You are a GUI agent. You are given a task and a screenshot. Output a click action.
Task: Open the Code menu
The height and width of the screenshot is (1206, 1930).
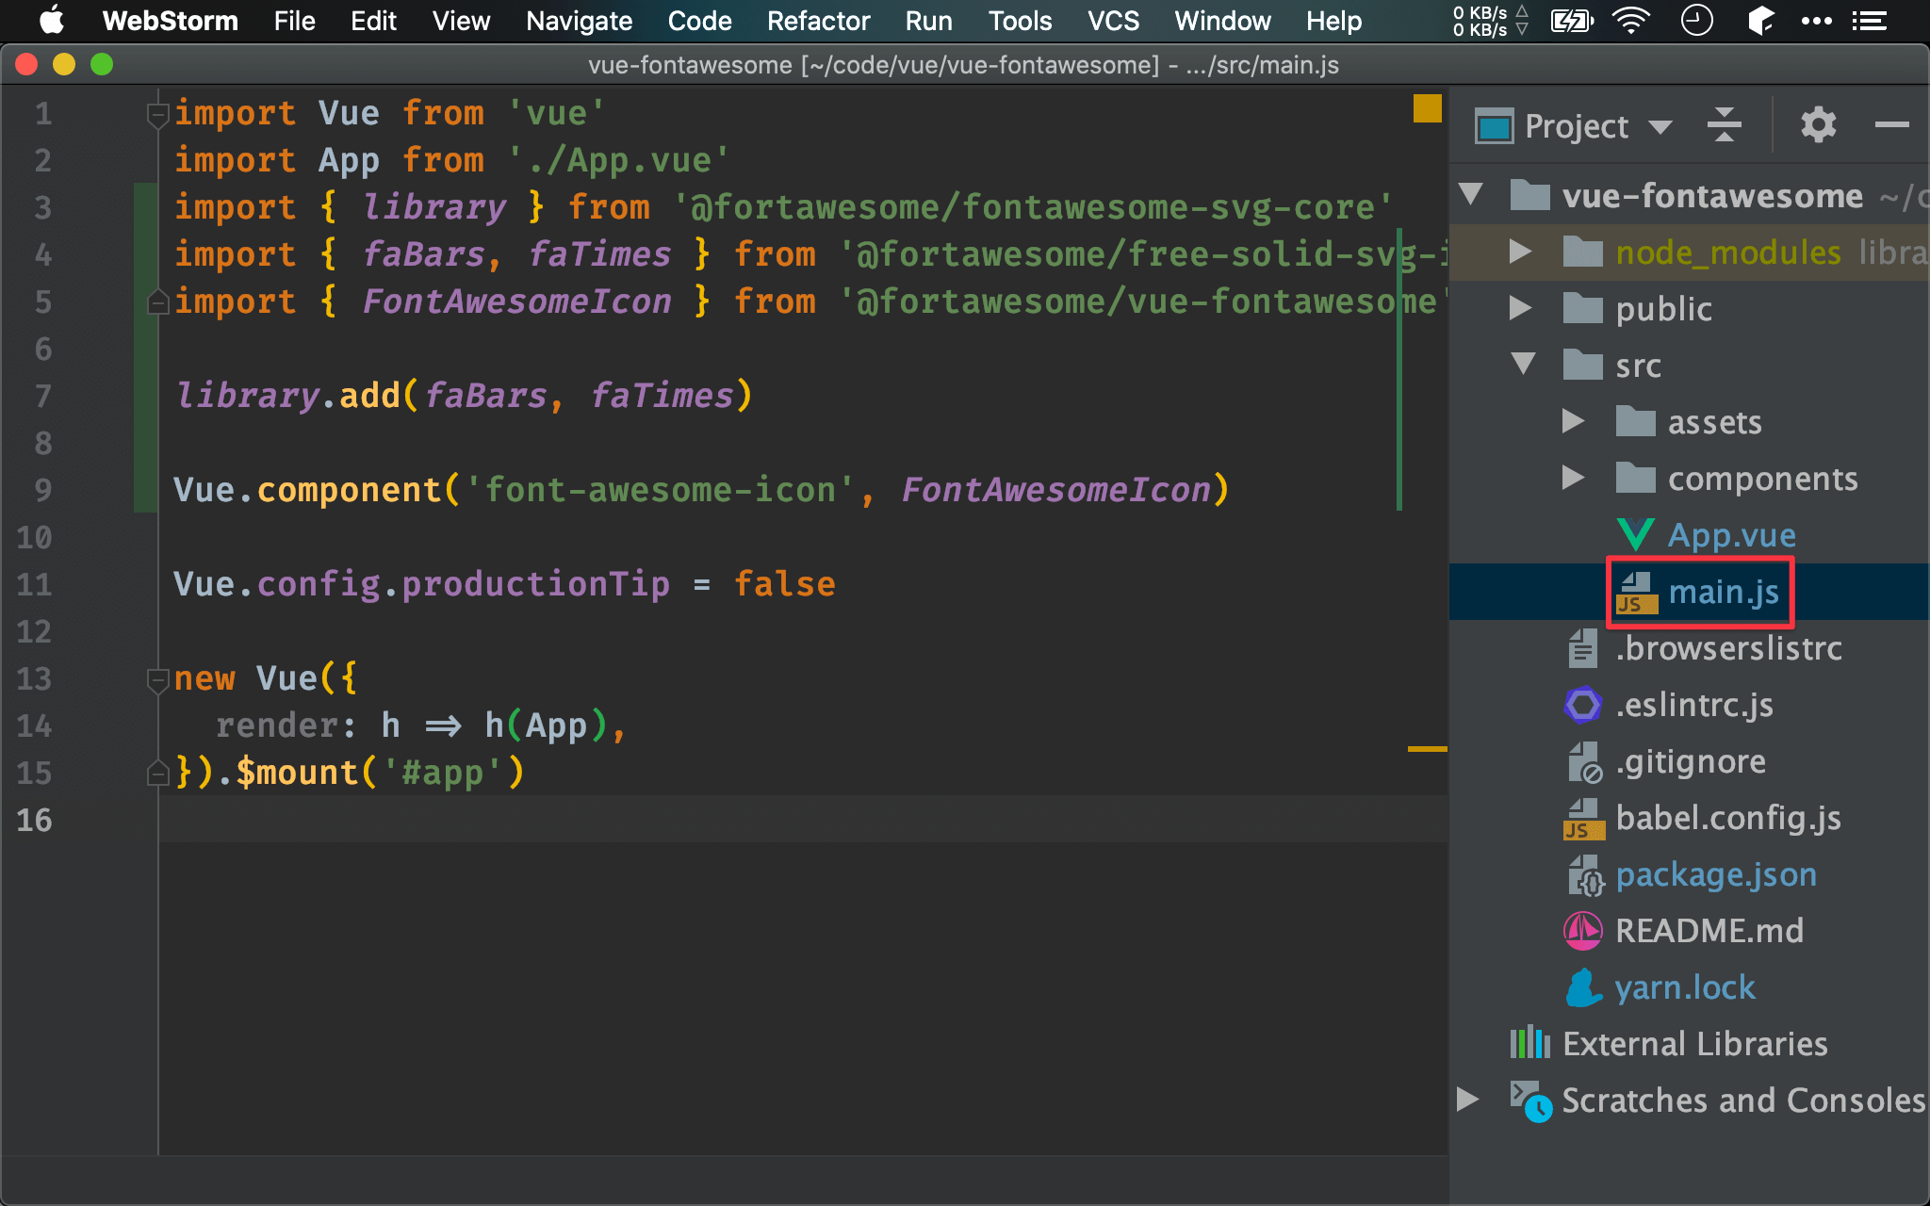[x=699, y=21]
